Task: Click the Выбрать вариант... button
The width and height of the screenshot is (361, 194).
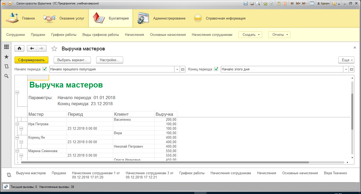Action: (72, 60)
